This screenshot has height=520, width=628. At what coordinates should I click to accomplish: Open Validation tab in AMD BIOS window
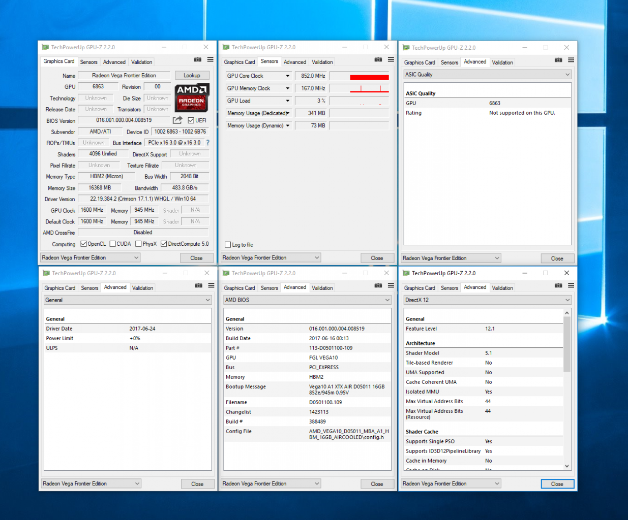click(x=322, y=288)
